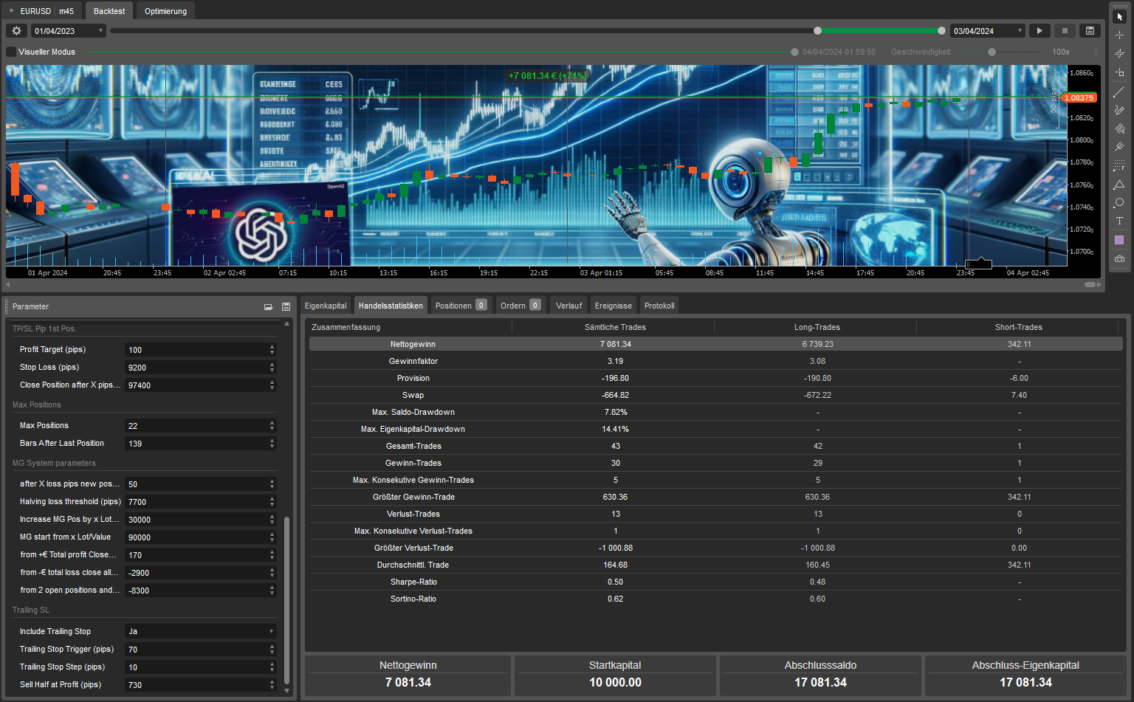Open the Include Trailing Stop dropdown
Image resolution: width=1134 pixels, height=702 pixels.
click(x=201, y=631)
